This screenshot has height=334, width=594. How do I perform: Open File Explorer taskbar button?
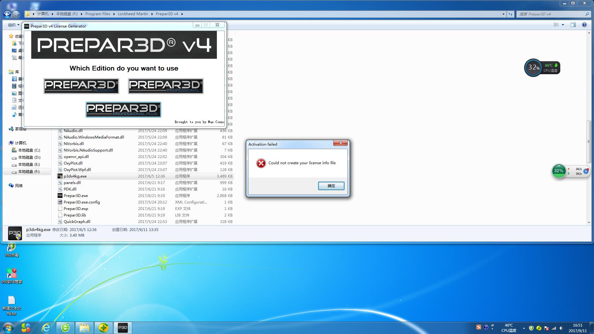[84, 328]
